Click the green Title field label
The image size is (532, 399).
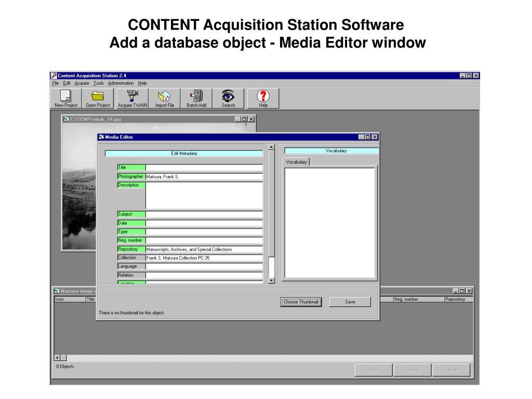(x=131, y=168)
